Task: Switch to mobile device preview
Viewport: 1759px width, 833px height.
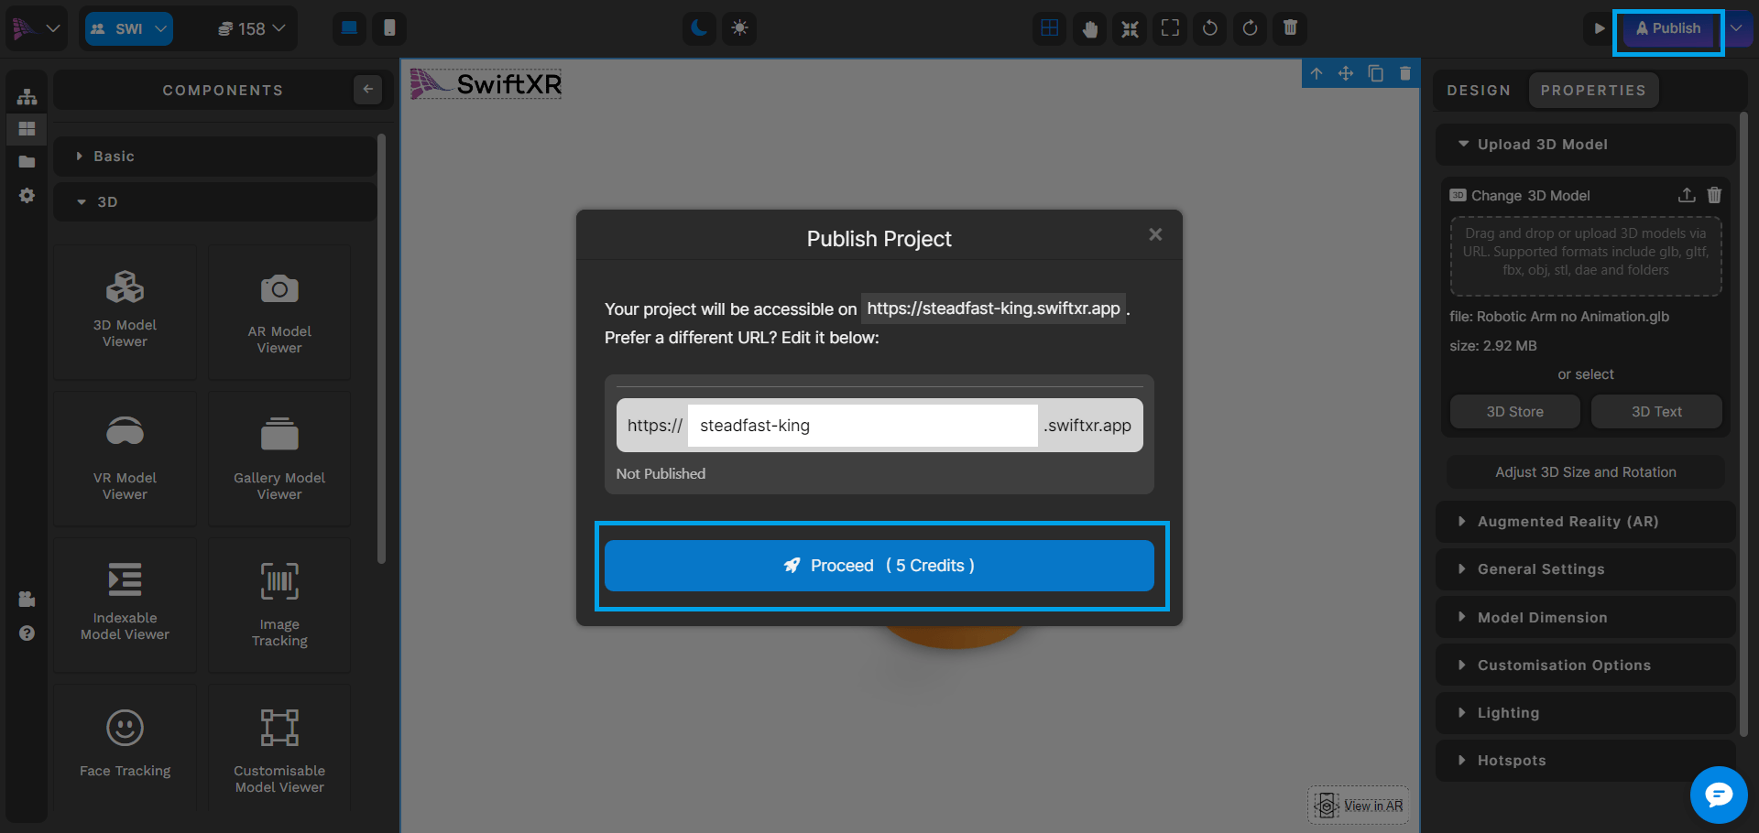Action: (389, 28)
